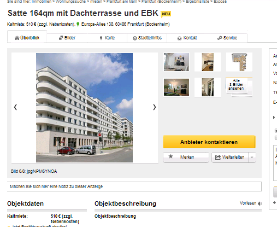Switch to the Bilder tab
This screenshot has height=227, width=277.
67,38
